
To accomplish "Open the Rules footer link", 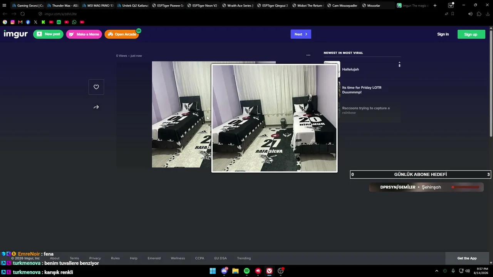I will tap(115, 258).
